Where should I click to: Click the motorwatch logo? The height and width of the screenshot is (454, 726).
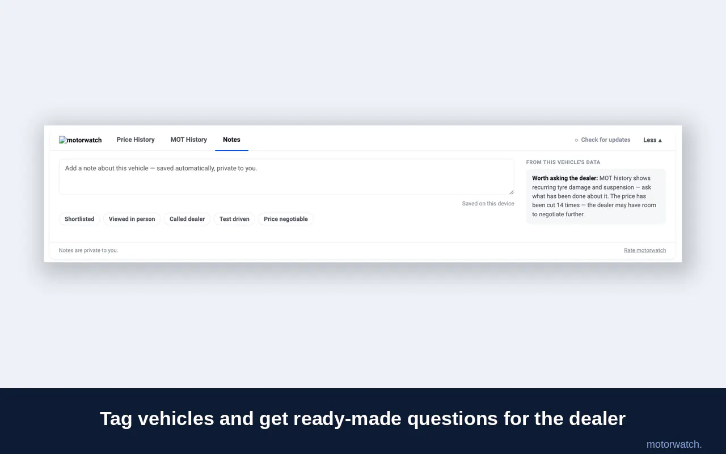81,140
